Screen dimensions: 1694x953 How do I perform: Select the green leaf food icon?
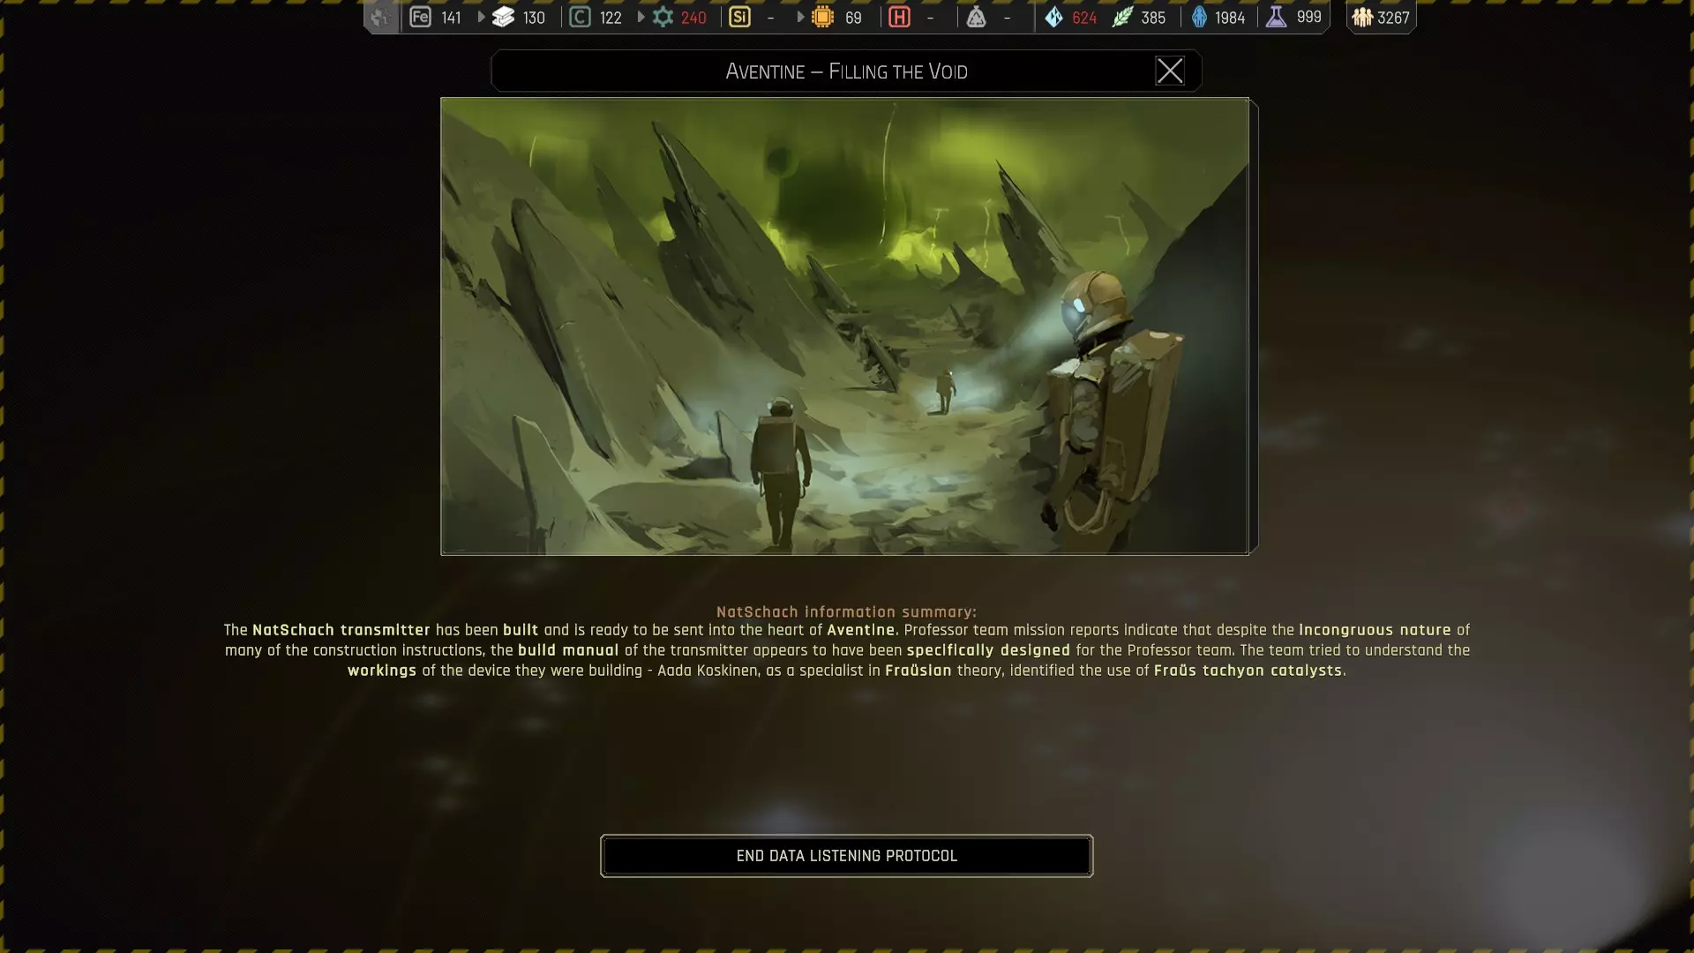click(x=1121, y=17)
